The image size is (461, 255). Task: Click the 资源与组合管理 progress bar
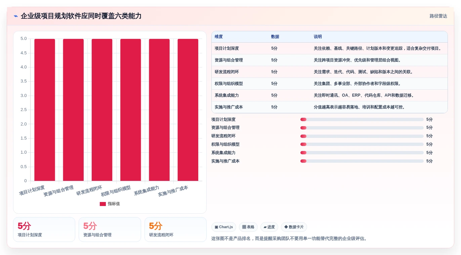362,128
